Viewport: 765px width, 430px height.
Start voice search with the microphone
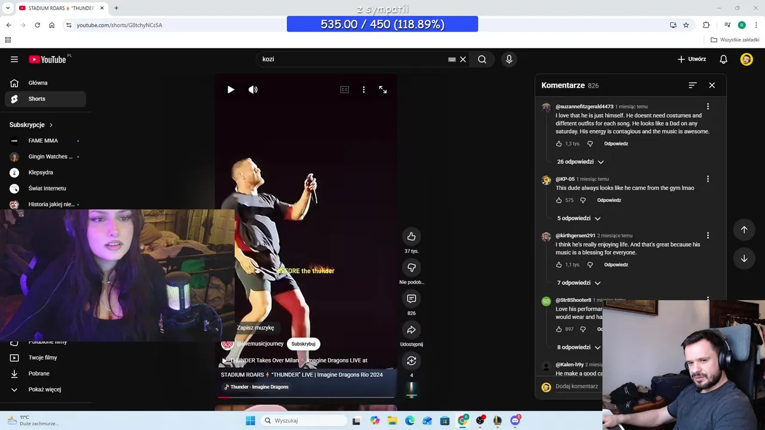[509, 59]
